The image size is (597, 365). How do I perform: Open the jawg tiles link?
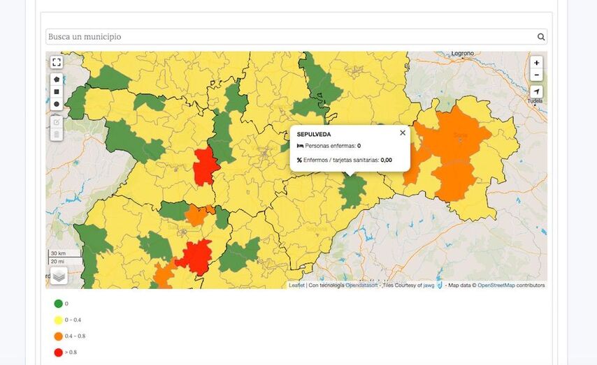coord(428,285)
